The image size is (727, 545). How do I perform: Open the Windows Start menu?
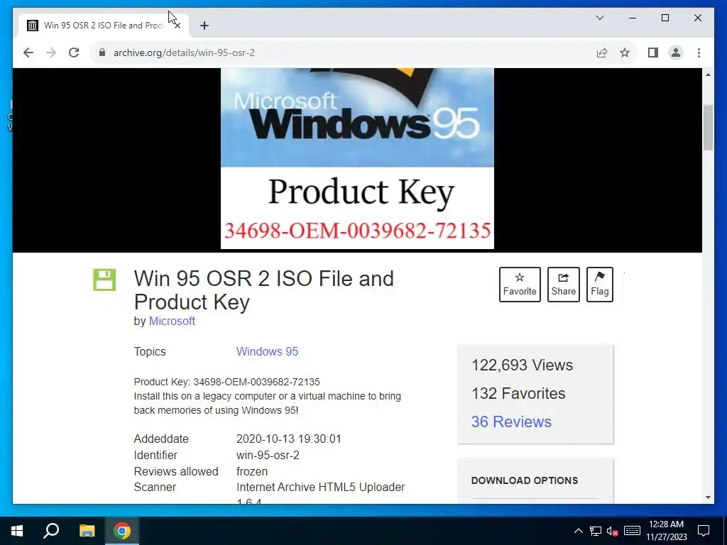click(17, 531)
